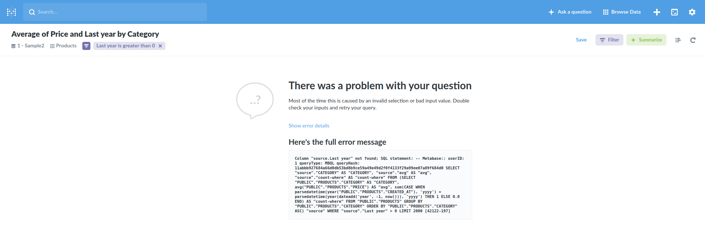The image size is (705, 227).
Task: Remove the Last year filter with its X
Action: coord(160,46)
